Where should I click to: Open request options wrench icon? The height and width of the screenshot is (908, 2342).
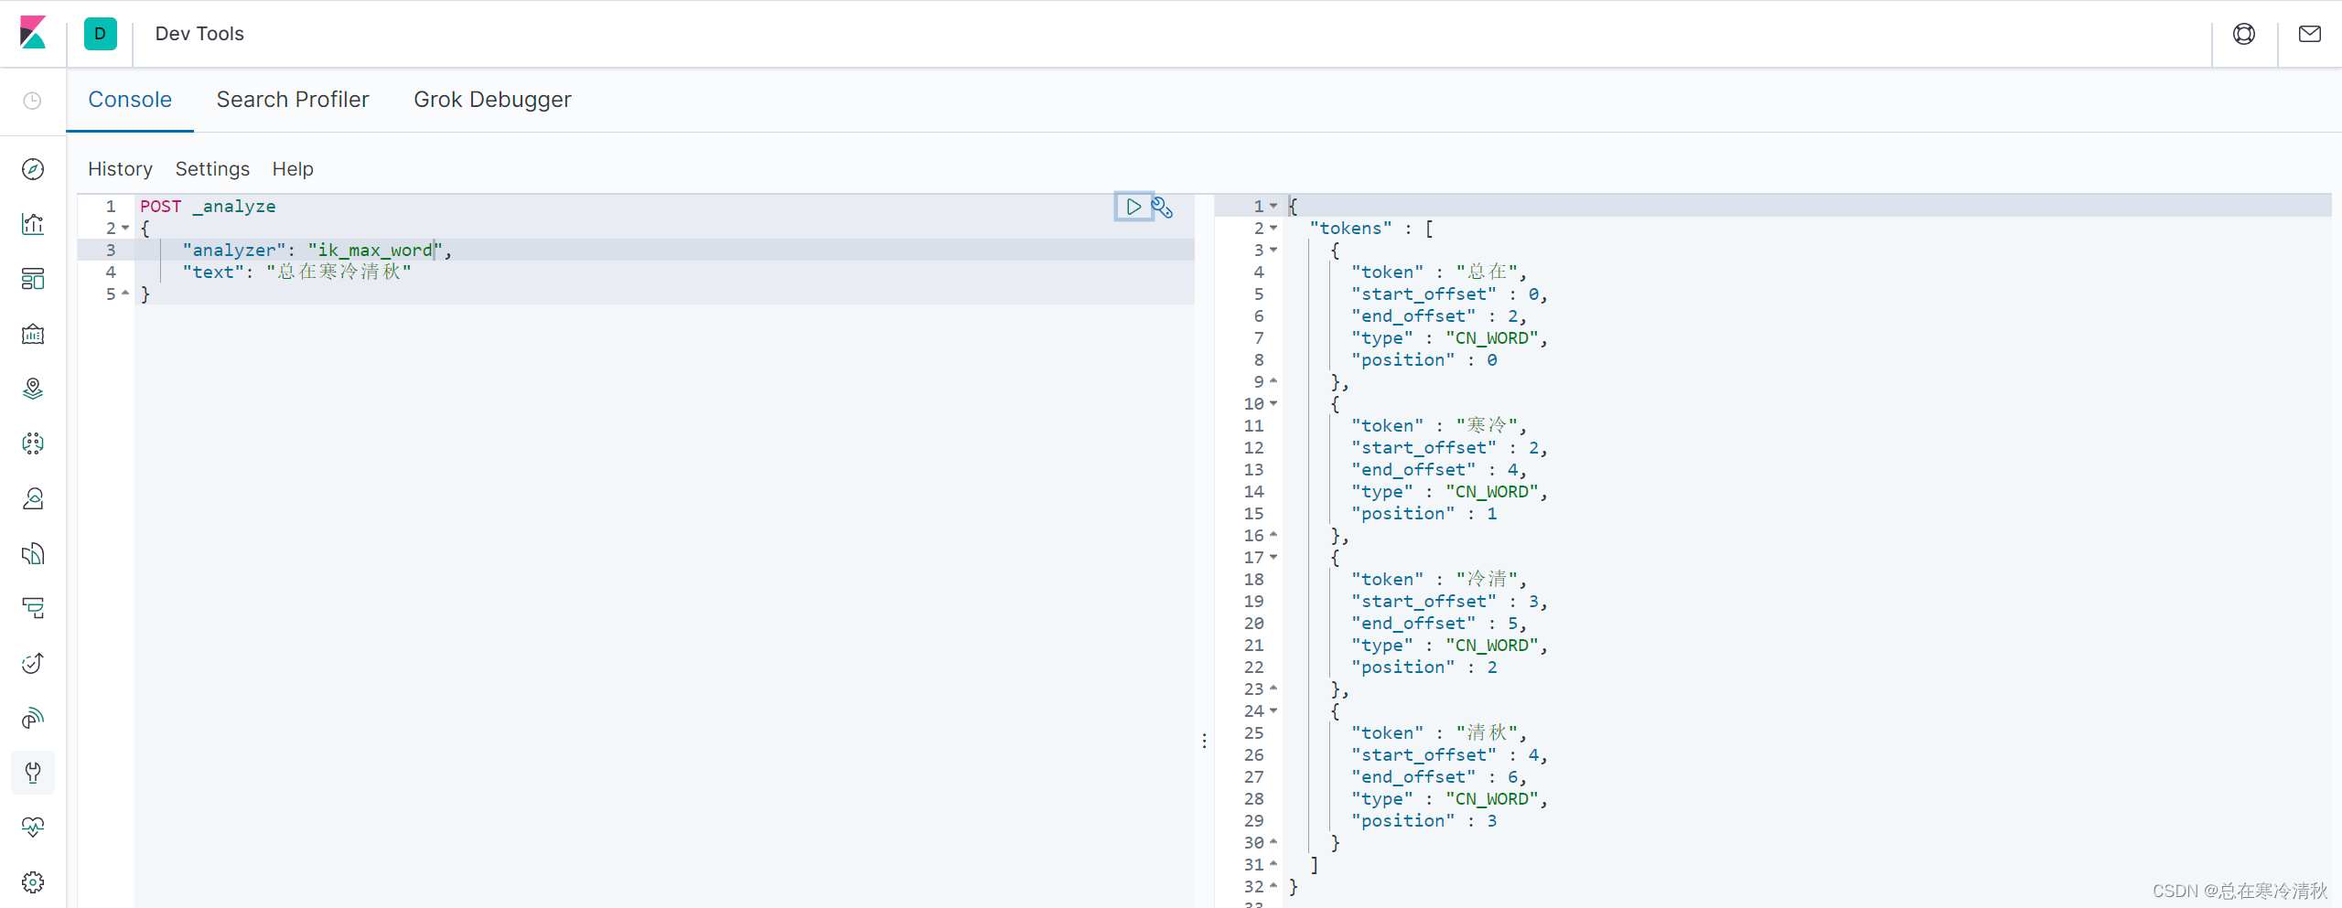coord(1162,208)
